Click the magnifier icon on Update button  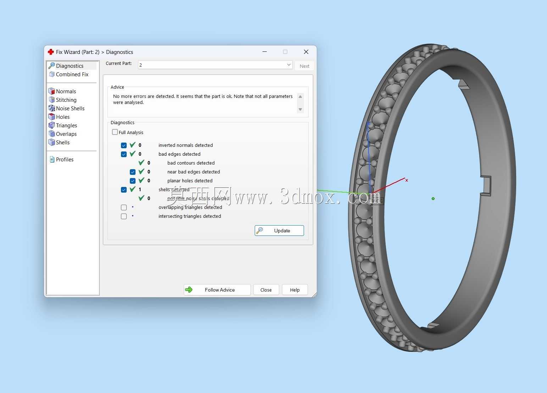(260, 231)
